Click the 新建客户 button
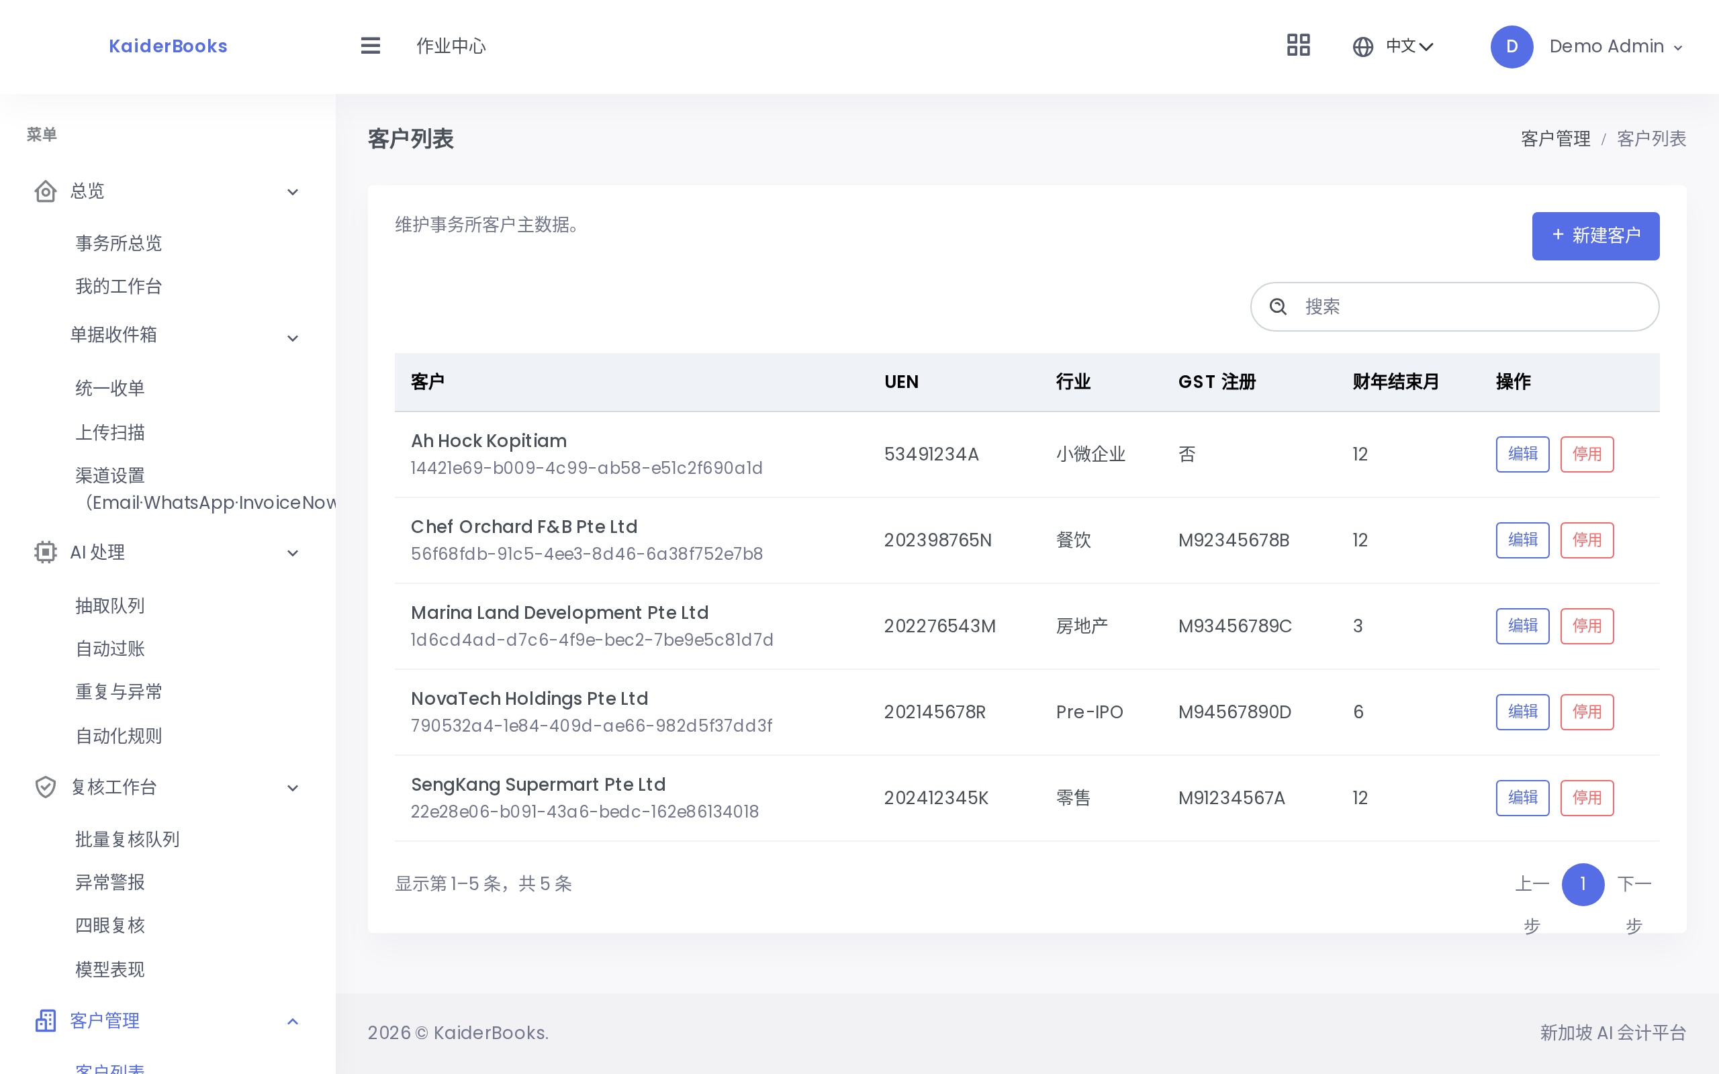The image size is (1719, 1074). pos(1595,236)
